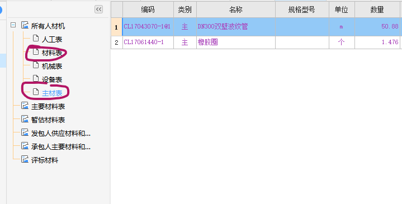Click the top-left corner select-all cell of the table
The height and width of the screenshot is (204, 402).
[x=117, y=10]
